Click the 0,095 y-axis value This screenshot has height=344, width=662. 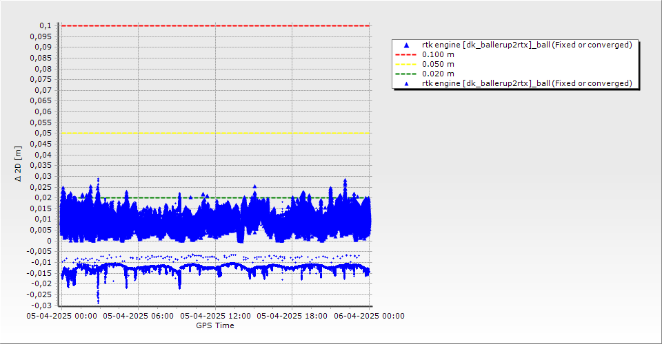(41, 36)
